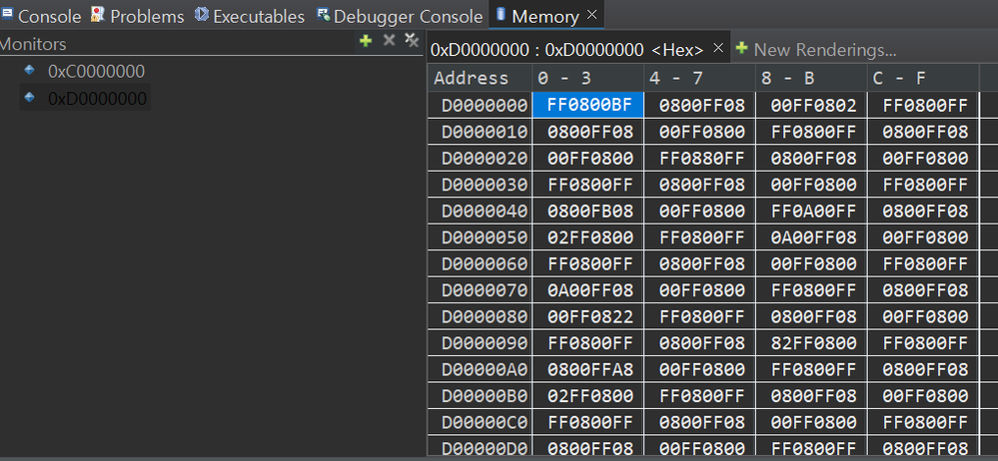The width and height of the screenshot is (998, 461).
Task: Switch to the Problems tab
Action: [137, 16]
